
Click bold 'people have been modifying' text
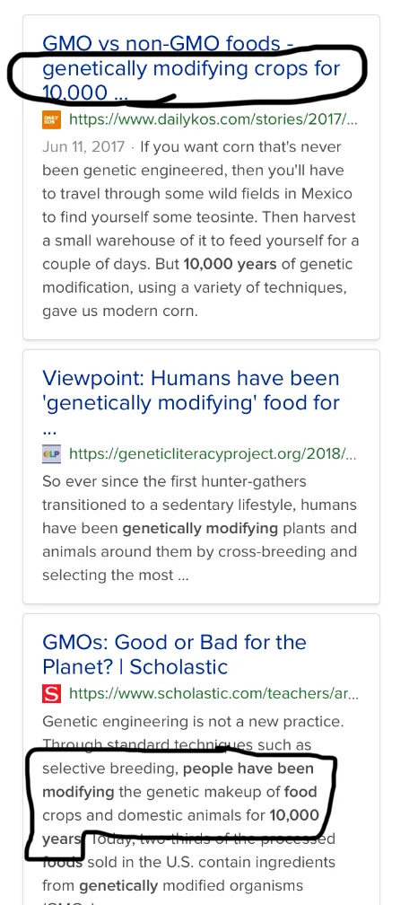[178, 780]
